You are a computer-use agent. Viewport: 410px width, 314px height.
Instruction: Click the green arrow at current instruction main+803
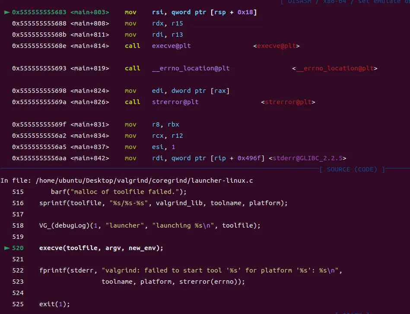point(6,12)
